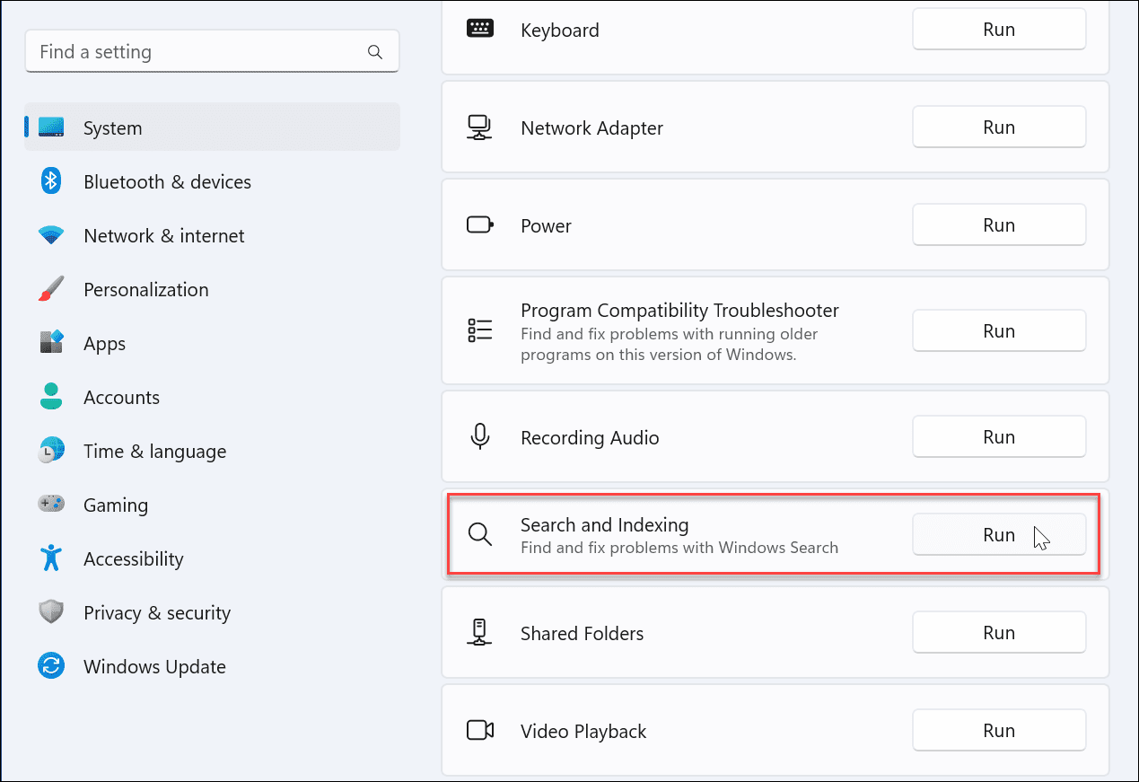
Task: Run the Shared Folders troubleshooter
Action: point(998,633)
